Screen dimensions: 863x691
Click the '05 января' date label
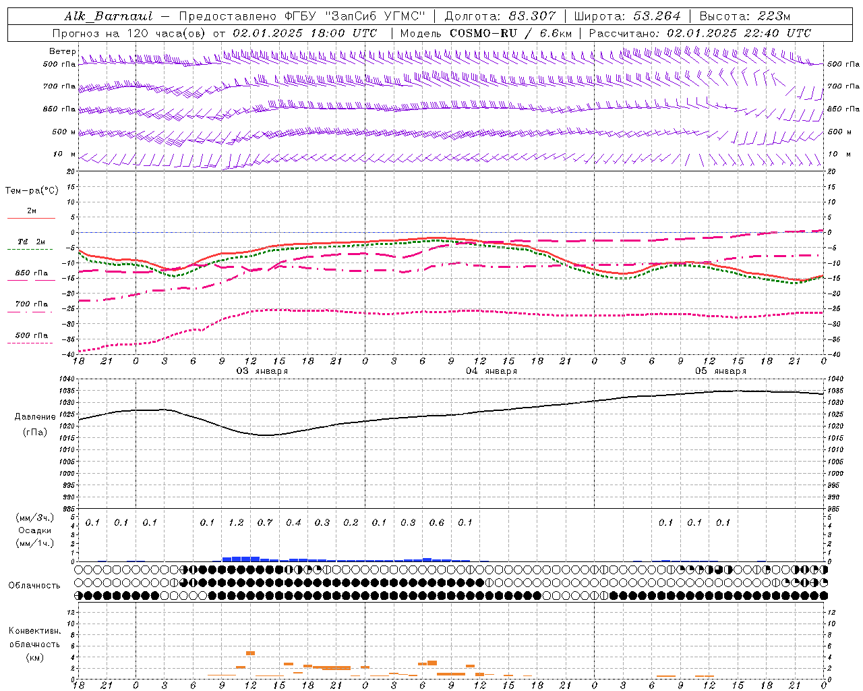click(721, 371)
